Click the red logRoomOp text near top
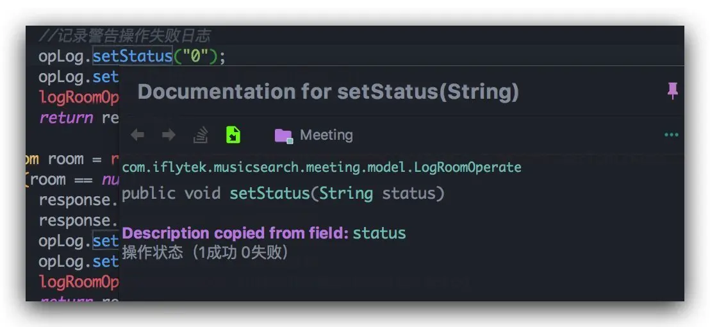Screen dimensions: 710x327 [79, 97]
